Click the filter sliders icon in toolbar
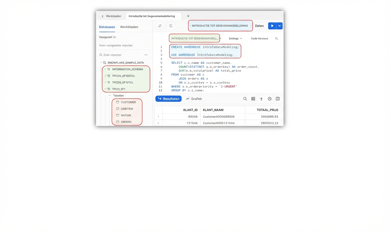Image resolution: width=389 pixels, height=232 pixels. pyautogui.click(x=160, y=26)
